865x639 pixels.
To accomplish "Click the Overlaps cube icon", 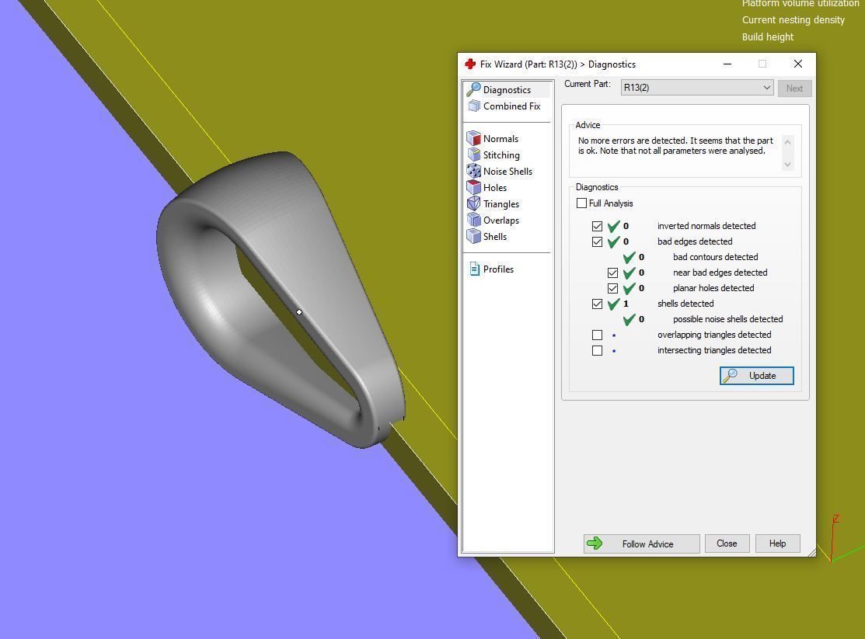I will 473,220.
